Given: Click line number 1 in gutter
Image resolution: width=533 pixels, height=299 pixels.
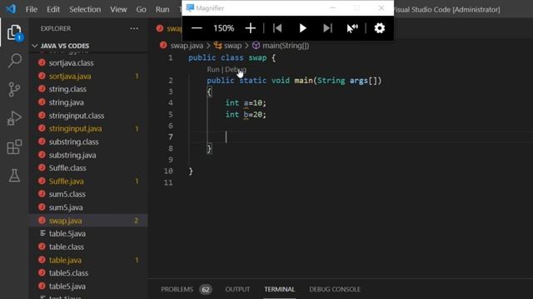Looking at the screenshot, I should click(171, 57).
